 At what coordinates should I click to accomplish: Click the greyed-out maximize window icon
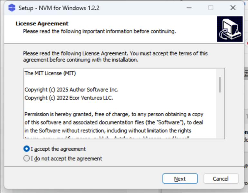click(x=211, y=8)
